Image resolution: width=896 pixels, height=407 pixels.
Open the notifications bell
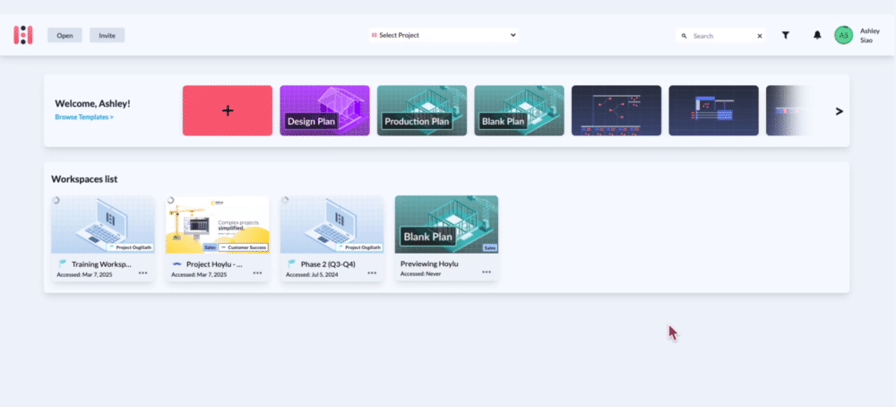click(817, 36)
